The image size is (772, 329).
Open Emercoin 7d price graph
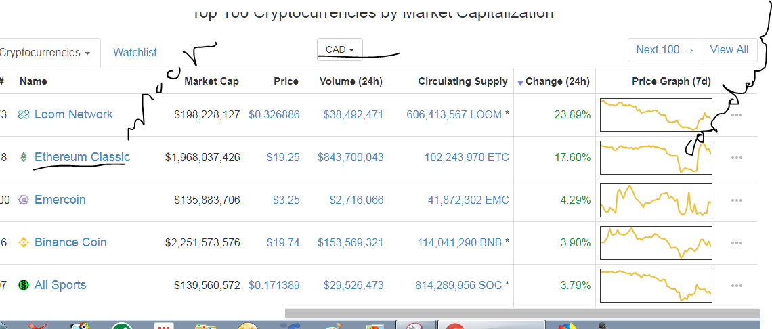(x=656, y=200)
